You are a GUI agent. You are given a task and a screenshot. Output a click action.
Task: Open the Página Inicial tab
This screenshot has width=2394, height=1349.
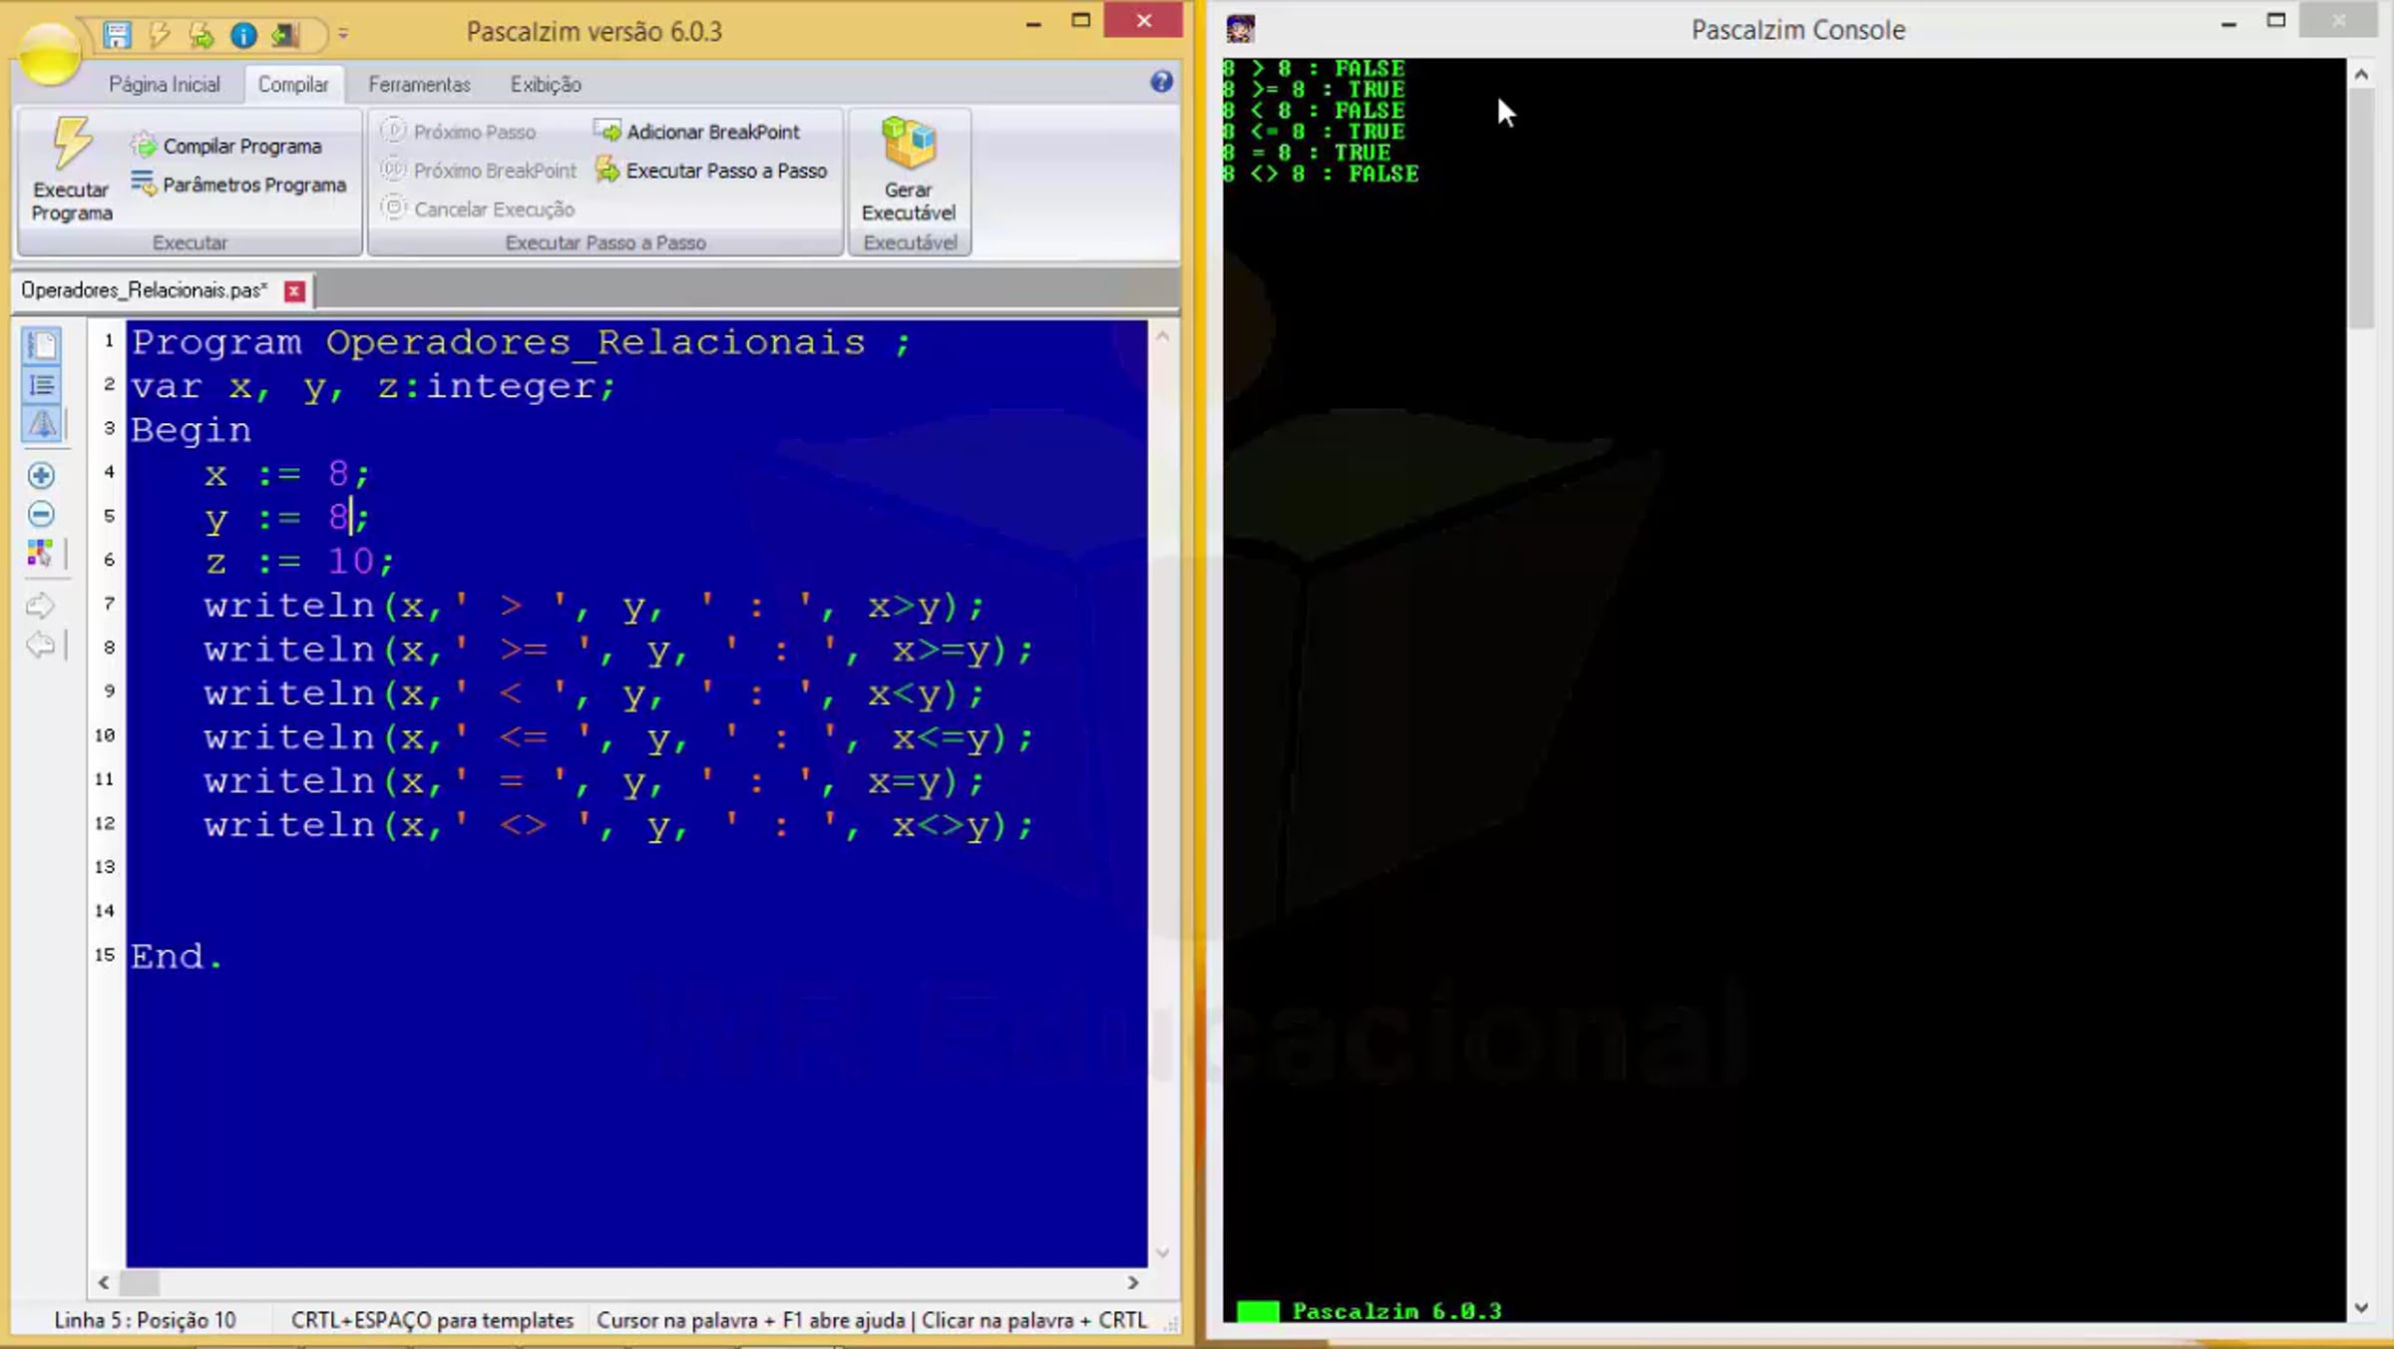(x=165, y=85)
